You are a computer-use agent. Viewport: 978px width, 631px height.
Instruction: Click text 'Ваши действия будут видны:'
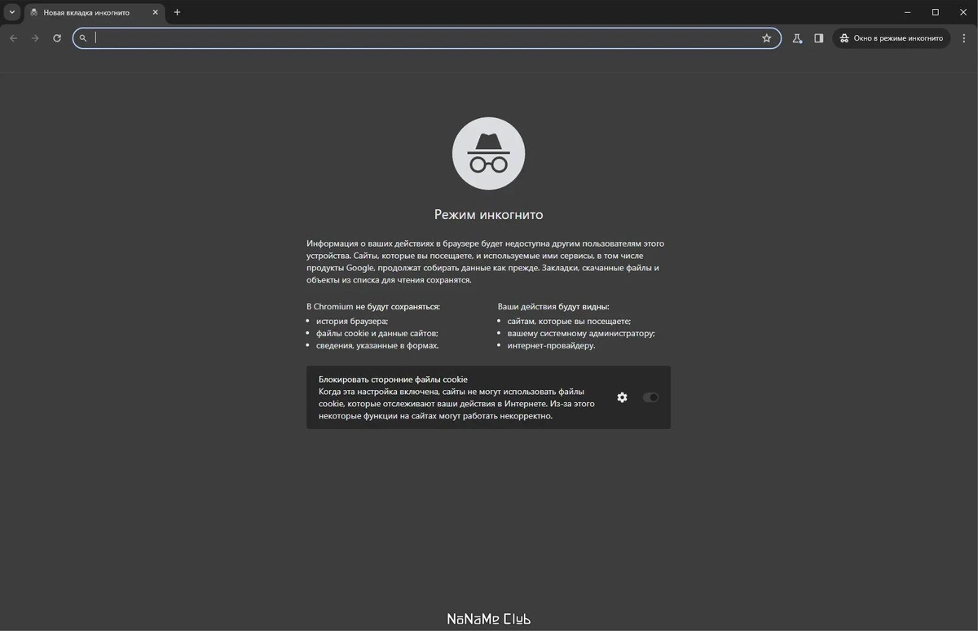coord(553,307)
